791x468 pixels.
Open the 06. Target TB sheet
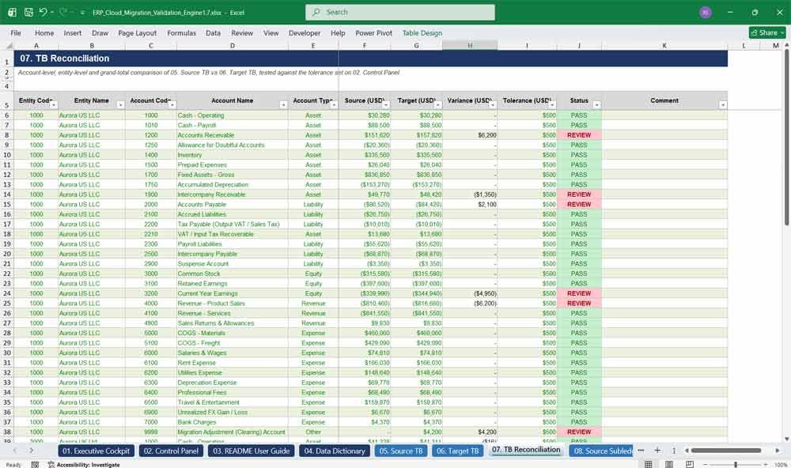(x=457, y=451)
